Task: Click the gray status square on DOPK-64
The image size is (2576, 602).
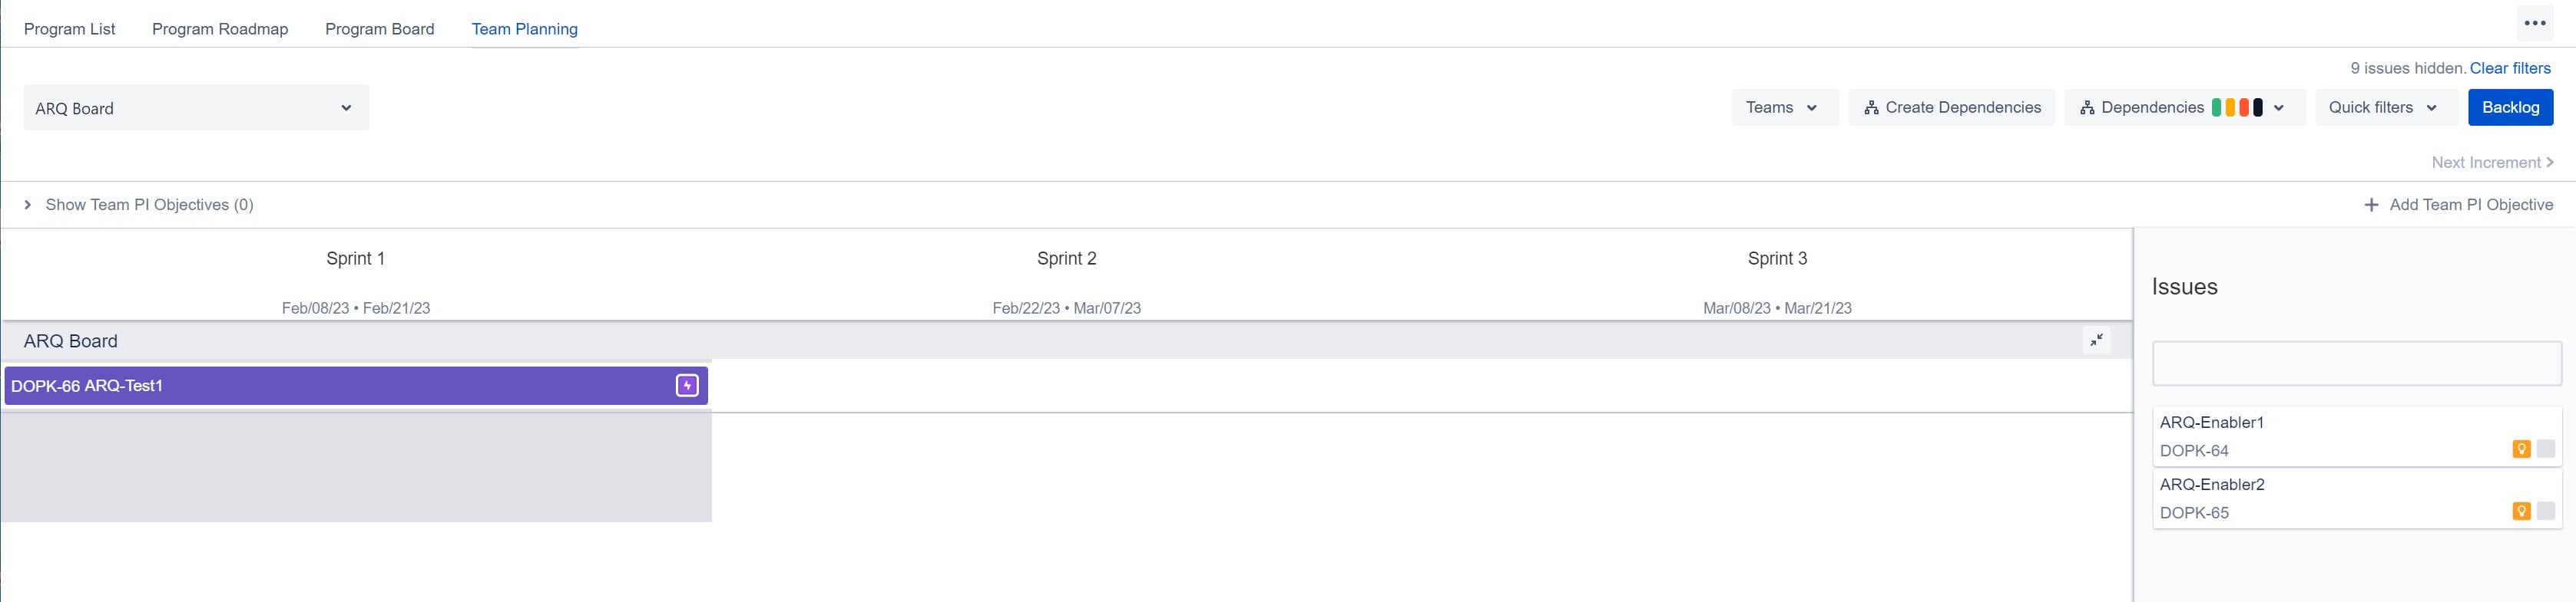Action: pyautogui.click(x=2546, y=449)
